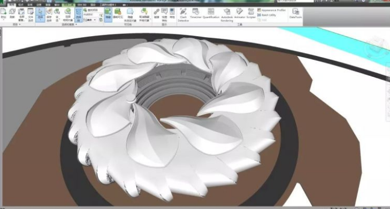Toggle the Selection Tree (选择树) window
Image resolution: width=390 pixels, height=209 pixels.
(x=79, y=15)
